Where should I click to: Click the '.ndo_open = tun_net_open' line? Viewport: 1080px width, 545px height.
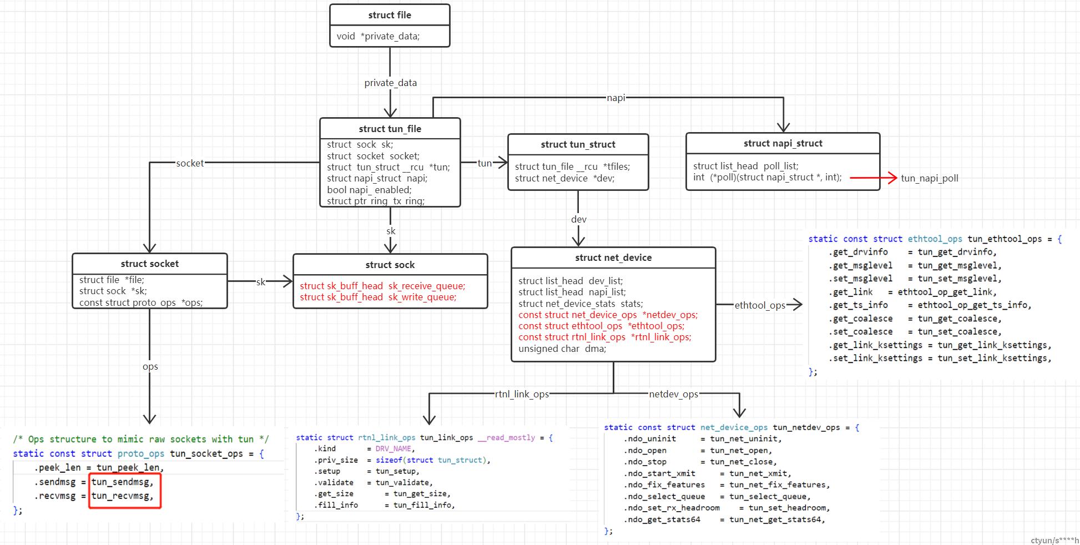[698, 451]
